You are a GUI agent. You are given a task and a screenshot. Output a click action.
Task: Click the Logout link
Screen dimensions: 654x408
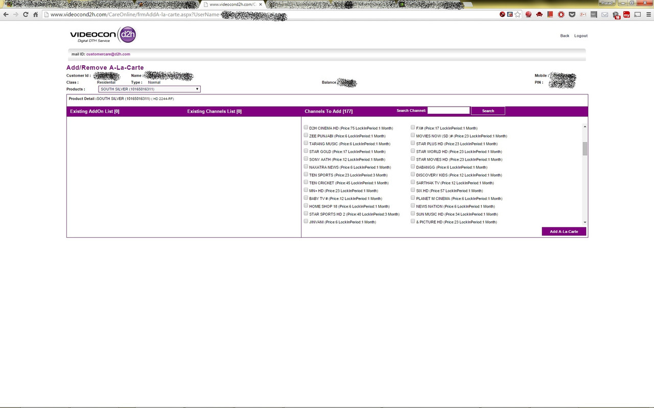[581, 36]
